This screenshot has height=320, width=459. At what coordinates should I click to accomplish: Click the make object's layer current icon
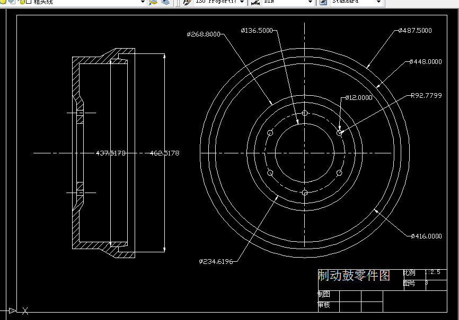coord(153,2)
